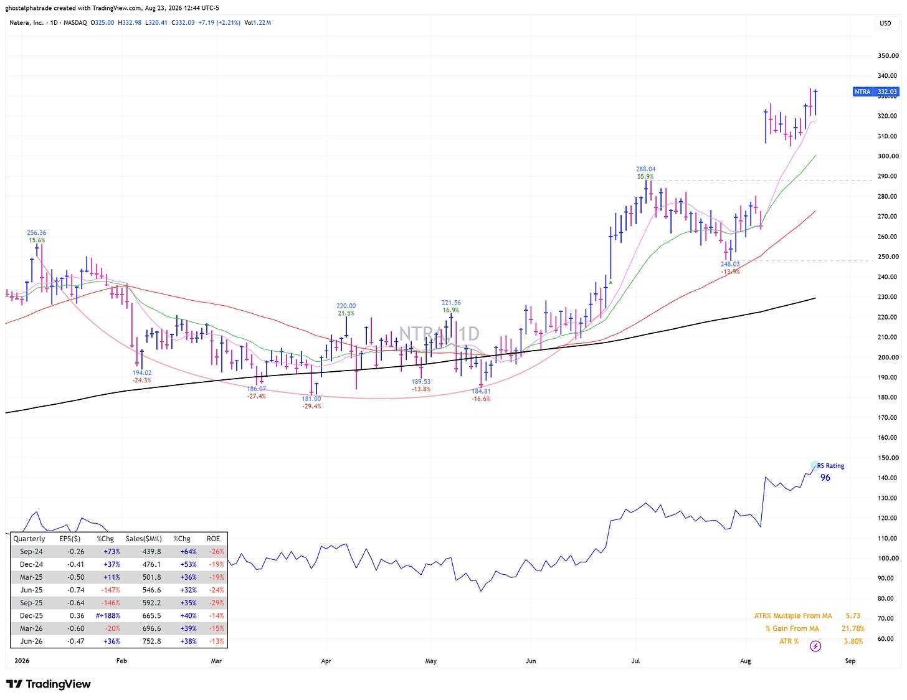
Task: Click the 21.5% gain annotation
Action: pos(346,313)
